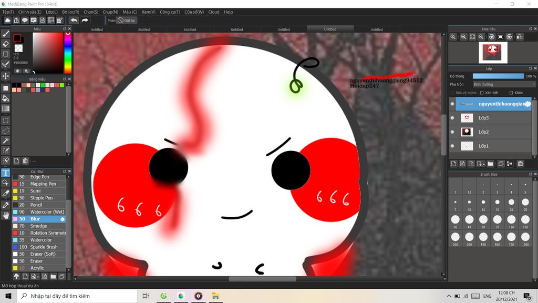
Task: Zoom out on the navigator
Action: pos(481,37)
